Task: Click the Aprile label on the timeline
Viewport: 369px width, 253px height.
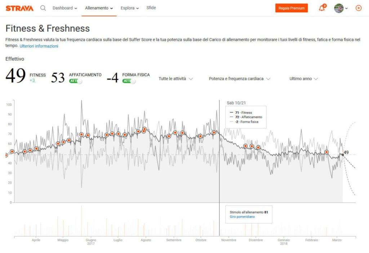Action: pos(36,240)
